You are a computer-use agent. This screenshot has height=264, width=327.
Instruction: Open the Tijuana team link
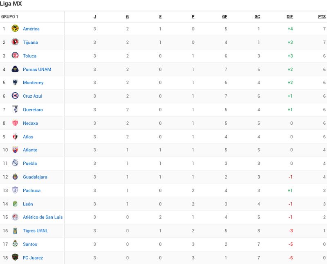coord(30,43)
